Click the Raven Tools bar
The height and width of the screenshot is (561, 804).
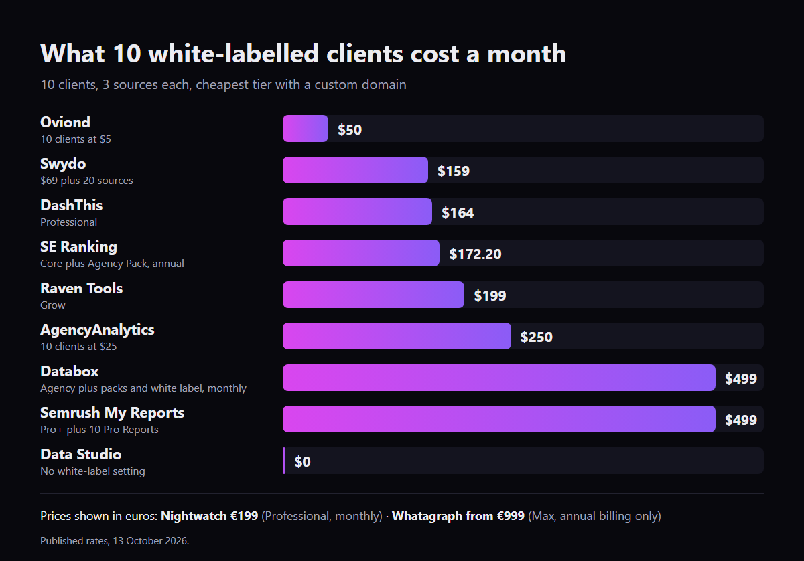coord(373,295)
